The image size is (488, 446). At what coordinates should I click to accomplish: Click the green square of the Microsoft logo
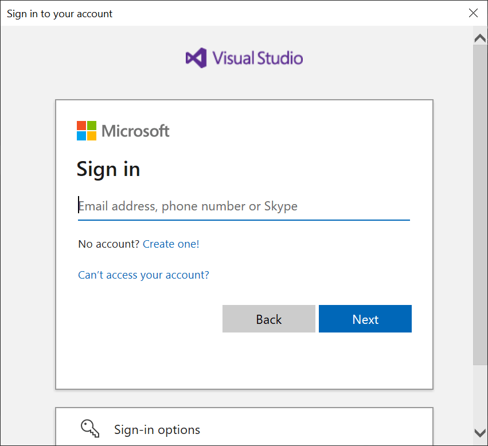tap(91, 126)
